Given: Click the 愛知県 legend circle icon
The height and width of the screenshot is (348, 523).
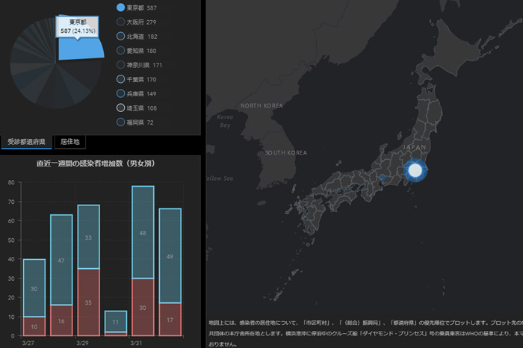Looking at the screenshot, I should (121, 51).
